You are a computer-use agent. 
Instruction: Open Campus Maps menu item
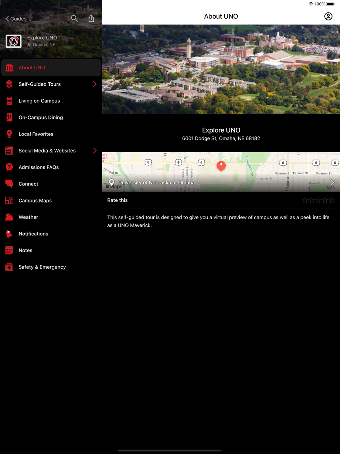pos(51,200)
